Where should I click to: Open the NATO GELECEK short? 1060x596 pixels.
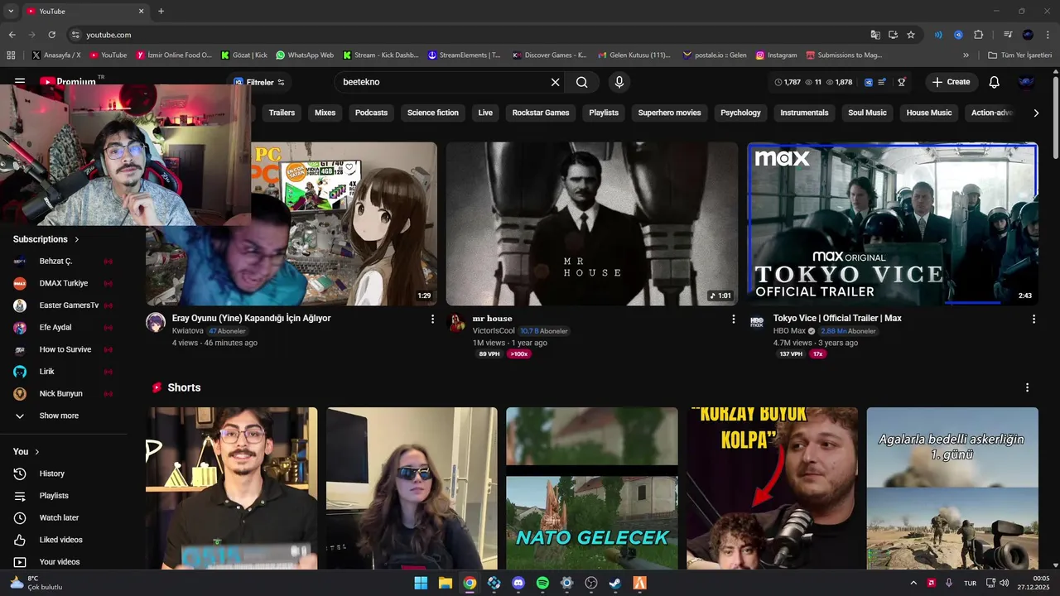coord(592,488)
